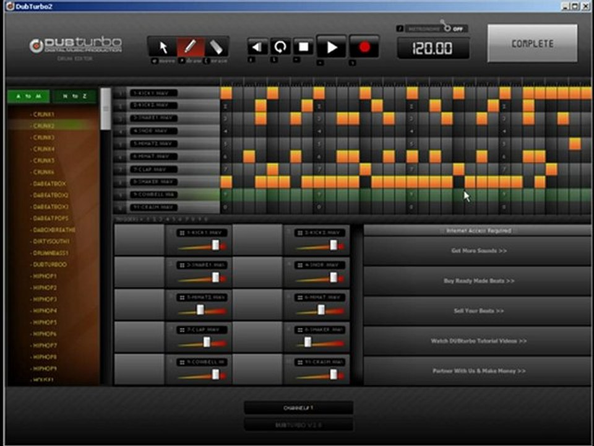This screenshot has height=446, width=594.
Task: Click the 5-HIHAT2 volume slider handle
Action: tap(200, 310)
